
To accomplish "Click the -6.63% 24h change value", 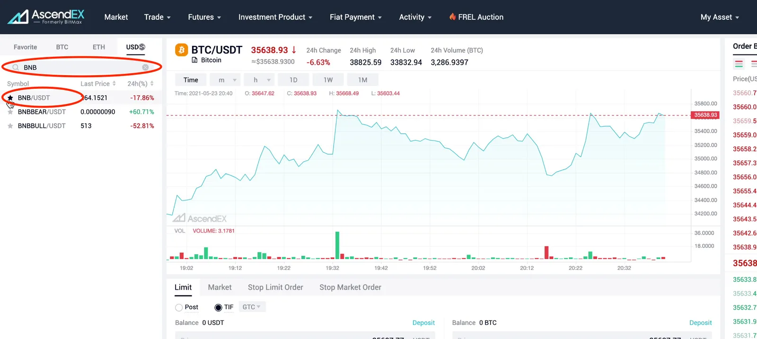I will [318, 62].
